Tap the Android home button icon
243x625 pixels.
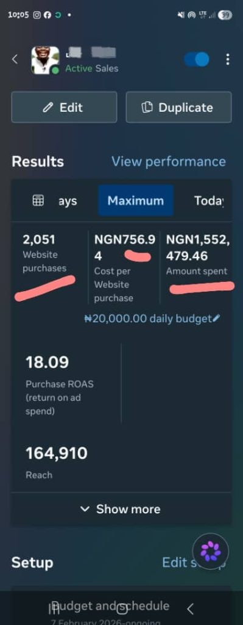coord(121,609)
